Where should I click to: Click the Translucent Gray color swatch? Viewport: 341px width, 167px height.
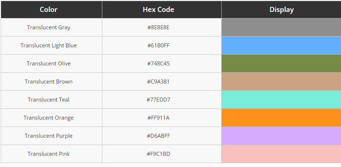click(x=281, y=27)
